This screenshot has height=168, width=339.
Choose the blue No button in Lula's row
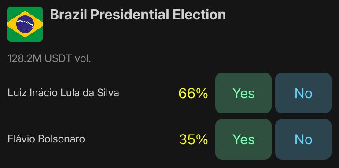pos(303,93)
